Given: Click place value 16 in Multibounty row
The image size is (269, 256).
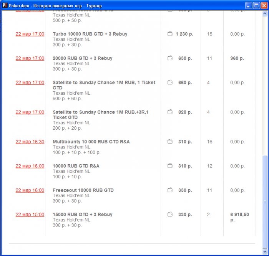Looking at the screenshot, I should 210,142.
